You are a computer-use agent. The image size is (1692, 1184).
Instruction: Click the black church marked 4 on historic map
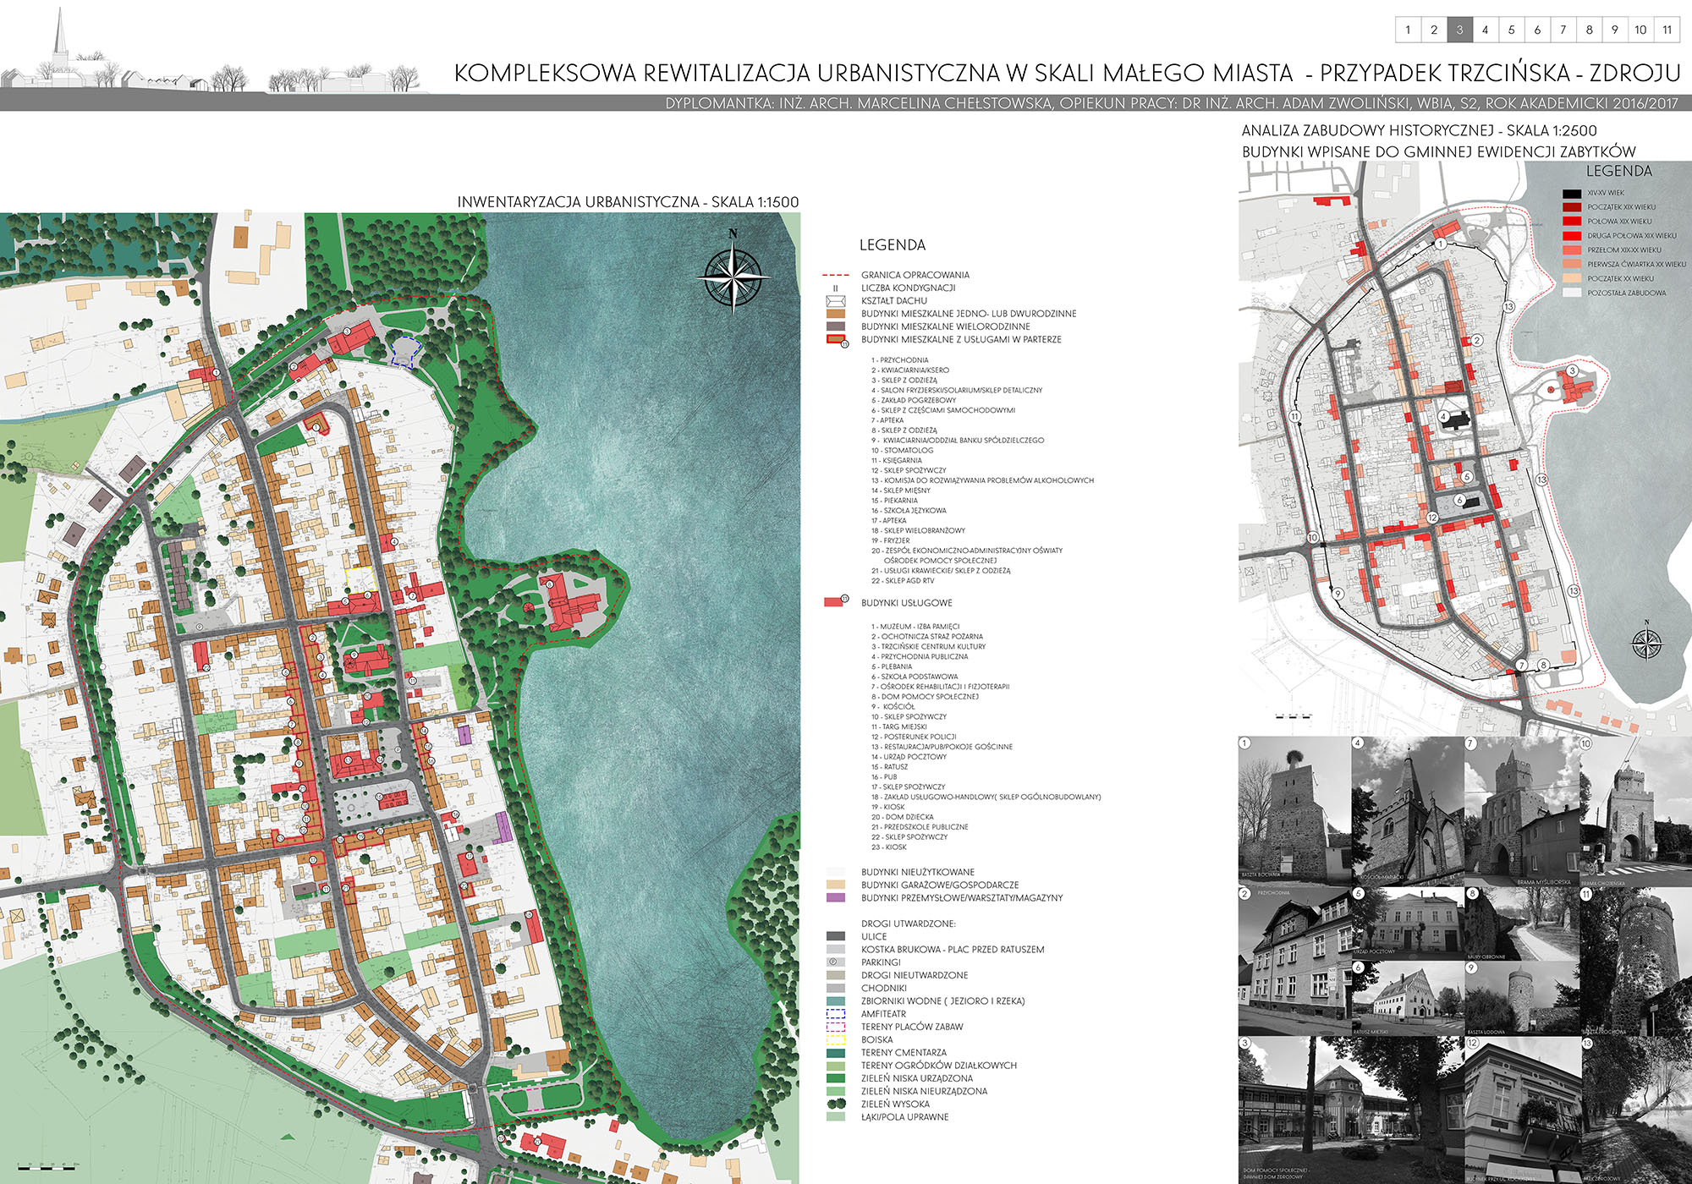tap(1456, 419)
